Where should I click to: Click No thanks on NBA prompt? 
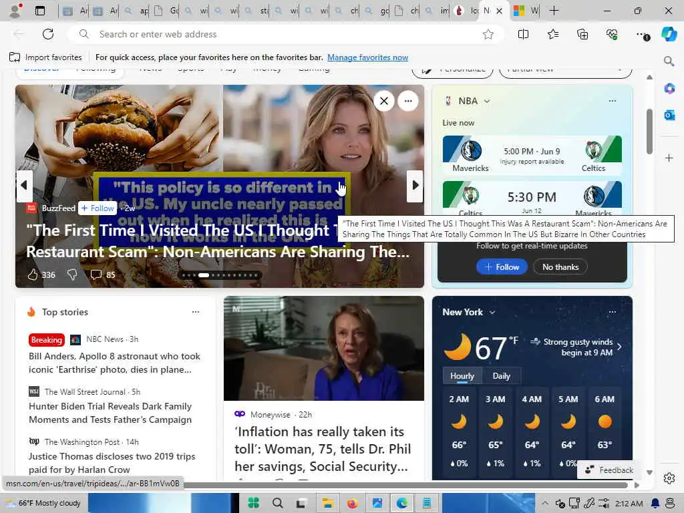coord(560,267)
